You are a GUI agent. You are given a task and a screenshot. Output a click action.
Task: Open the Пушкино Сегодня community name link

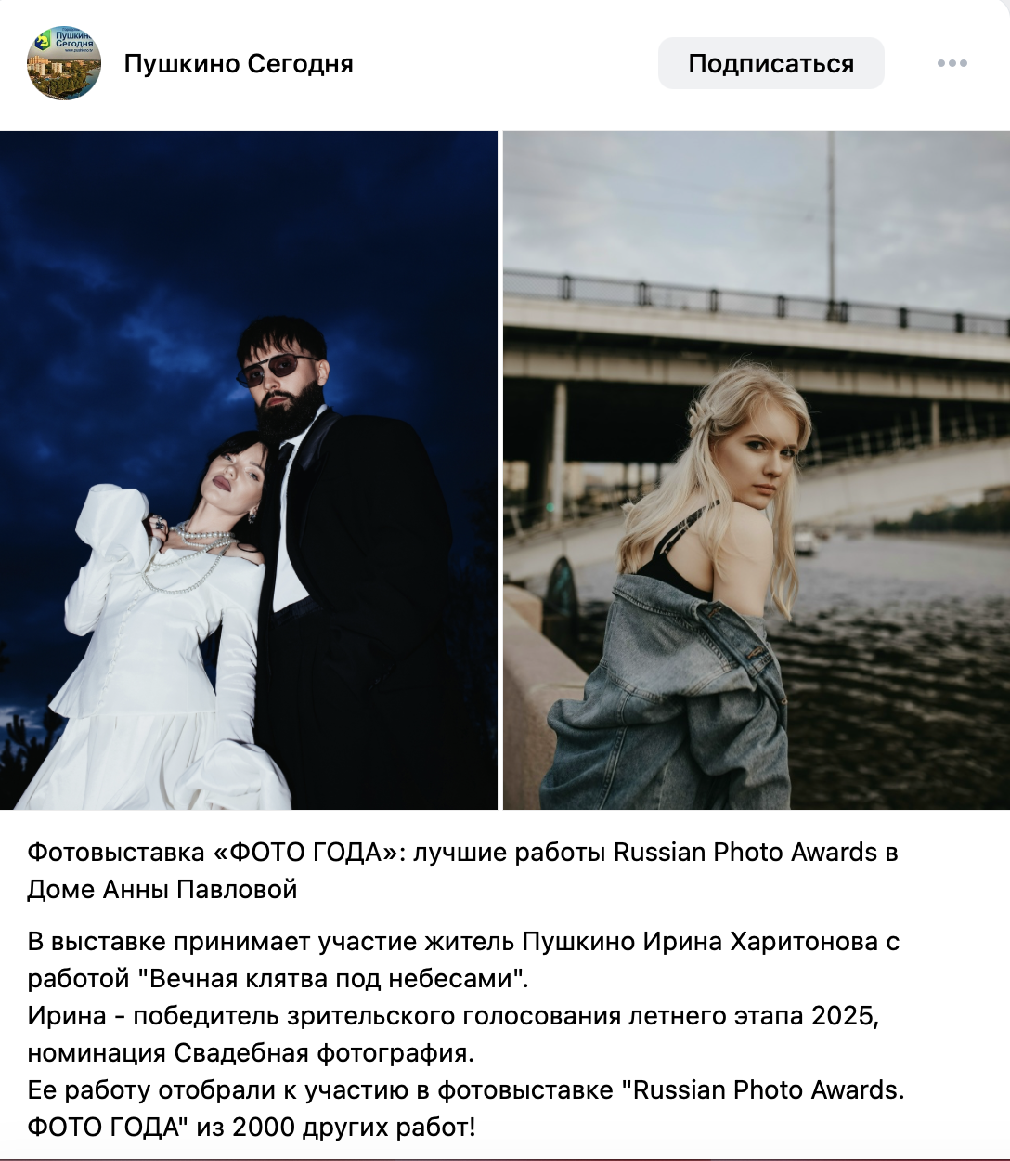click(x=239, y=63)
